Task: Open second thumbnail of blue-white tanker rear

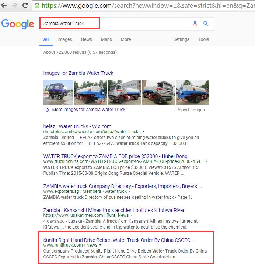Action: [91, 93]
